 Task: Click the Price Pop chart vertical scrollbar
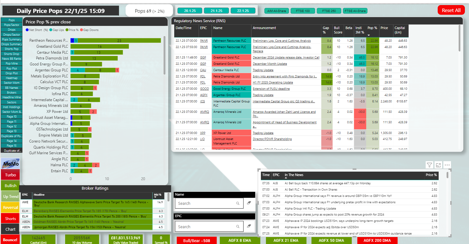[164, 55]
